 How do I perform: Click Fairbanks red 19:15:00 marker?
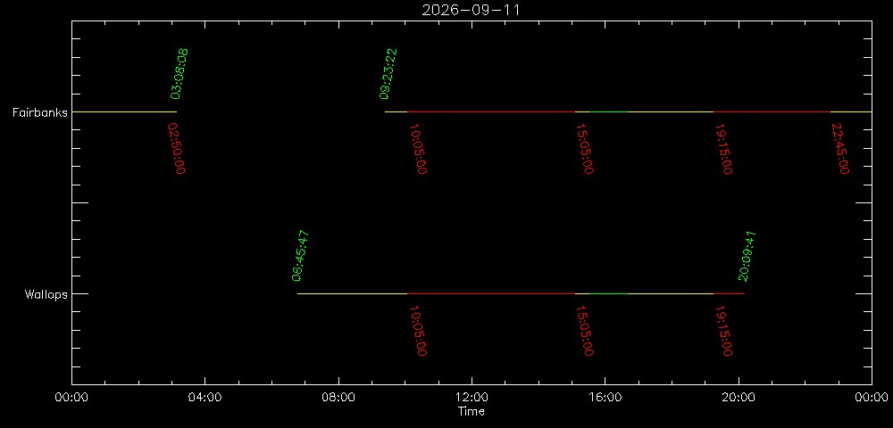click(723, 148)
